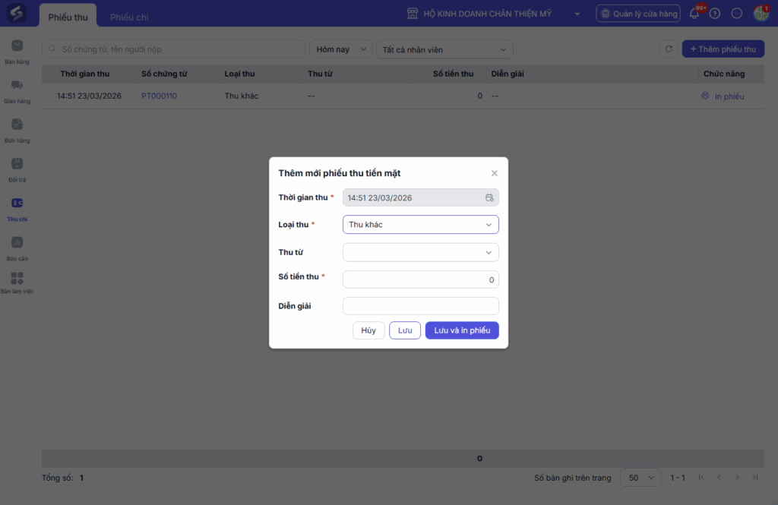Viewport: 778px width, 505px height.
Task: Click the Số tiền thu column header
Action: click(x=453, y=74)
